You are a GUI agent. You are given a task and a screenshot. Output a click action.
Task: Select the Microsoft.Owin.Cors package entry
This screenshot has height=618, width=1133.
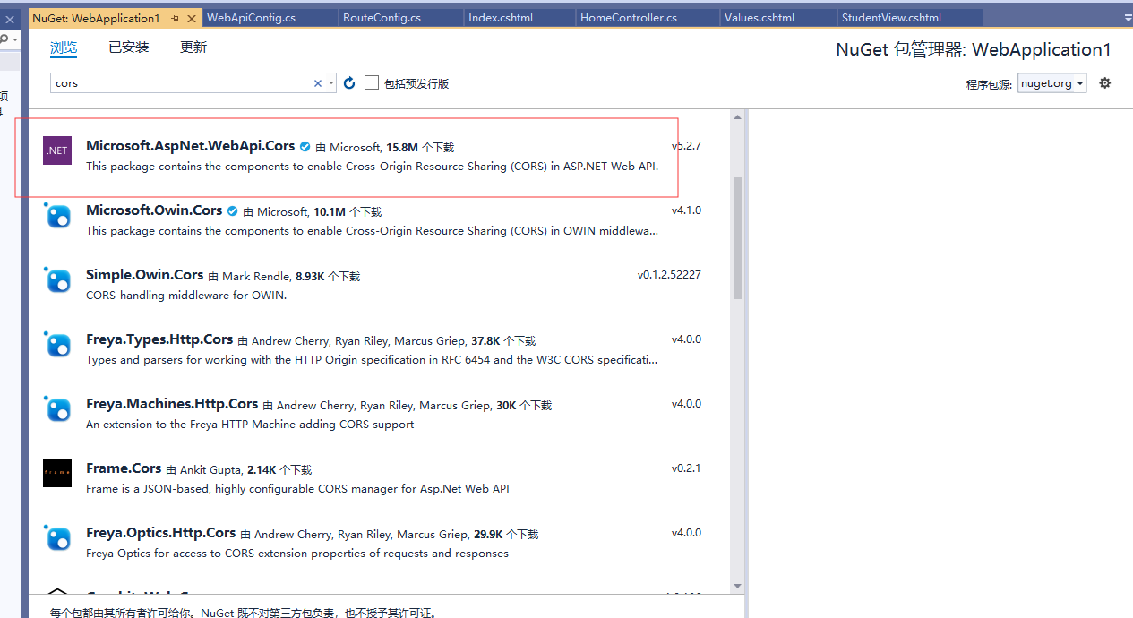tap(358, 220)
